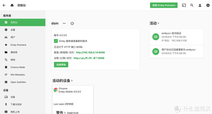Open 媒体库 in the sidebar
The image size is (212, 114).
point(22,52)
